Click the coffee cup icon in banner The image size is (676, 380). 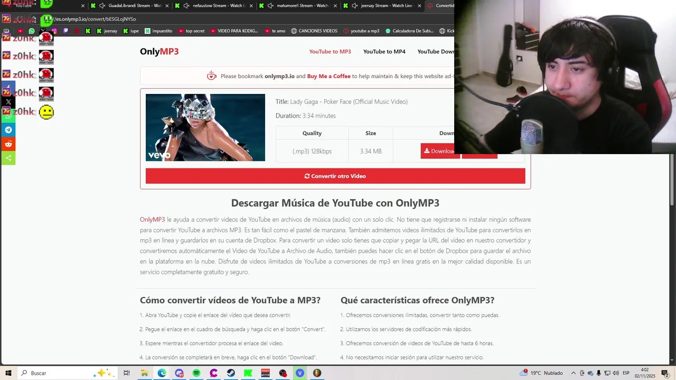pos(212,75)
